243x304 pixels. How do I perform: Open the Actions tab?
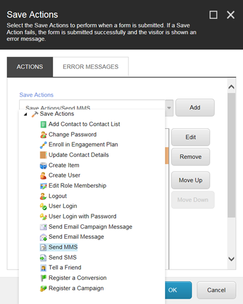point(30,66)
